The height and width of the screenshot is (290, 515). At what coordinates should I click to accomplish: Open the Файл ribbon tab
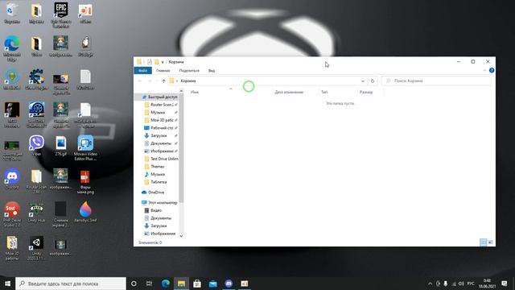[x=143, y=70]
